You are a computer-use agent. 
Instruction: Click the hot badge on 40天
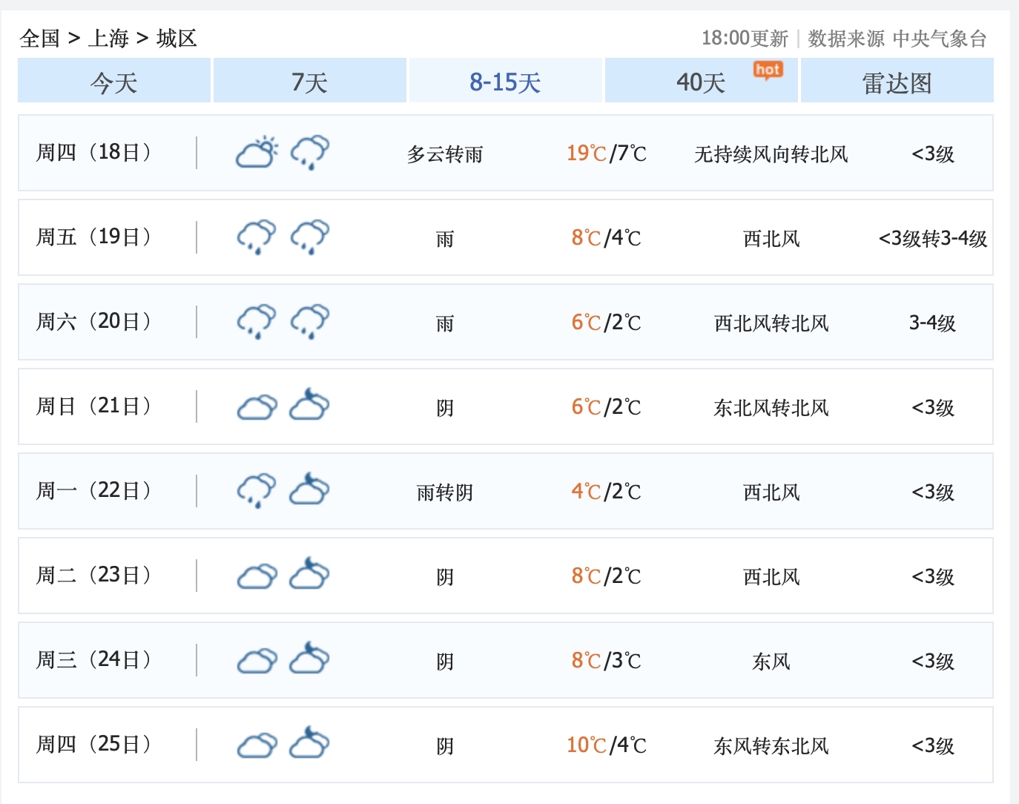pos(768,70)
